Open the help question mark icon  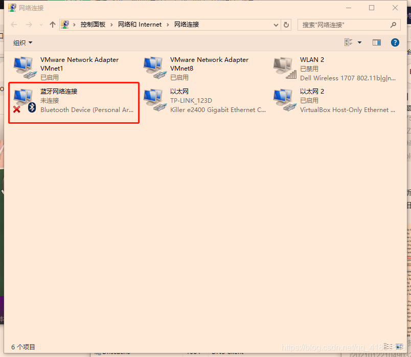pyautogui.click(x=395, y=42)
